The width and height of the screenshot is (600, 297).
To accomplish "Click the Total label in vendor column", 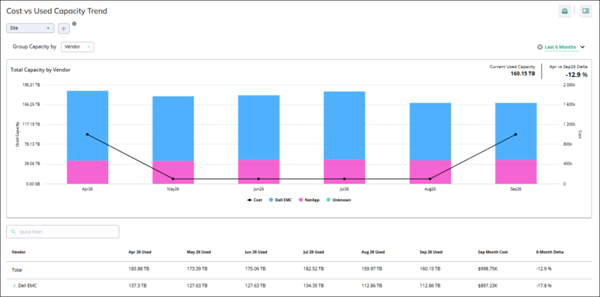I will [16, 269].
